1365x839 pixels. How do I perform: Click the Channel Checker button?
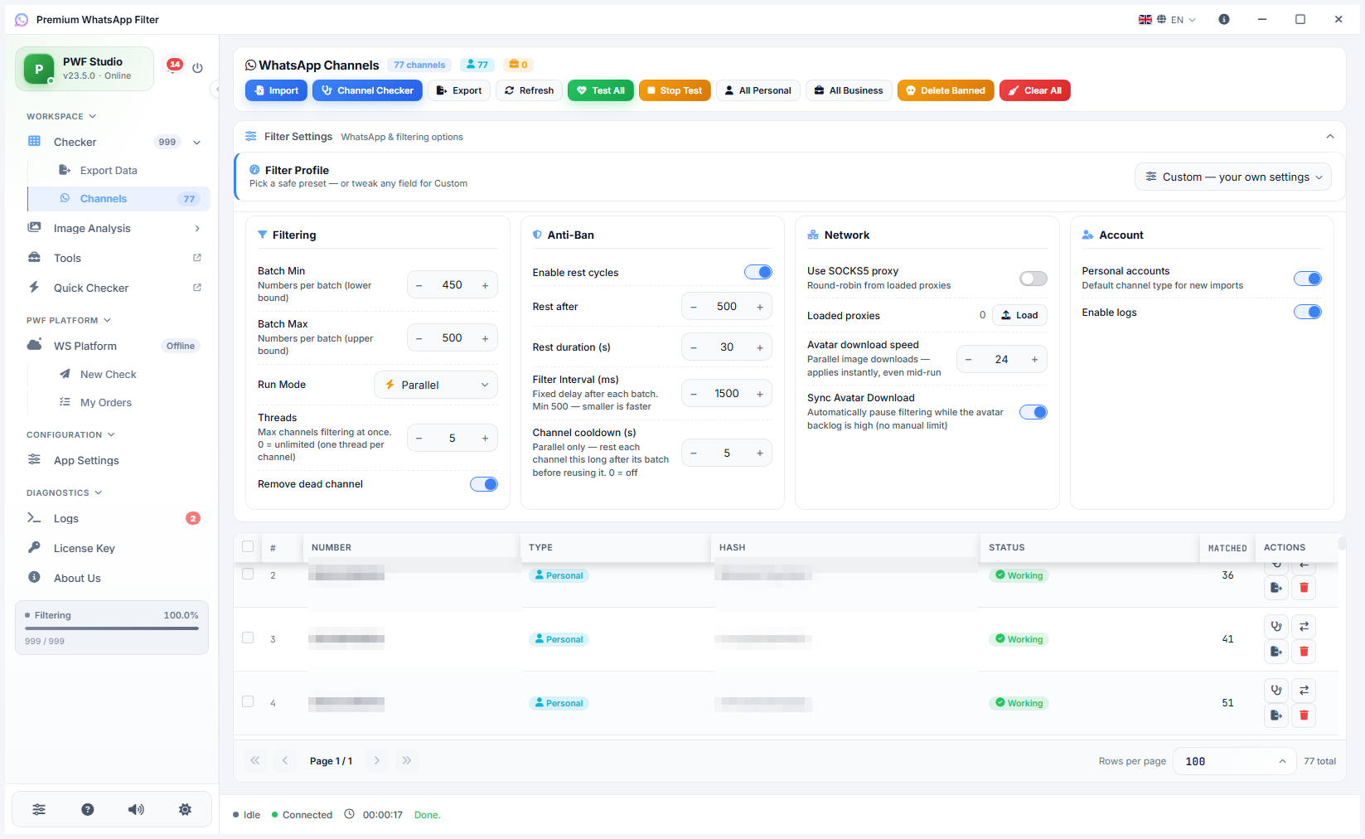(367, 90)
